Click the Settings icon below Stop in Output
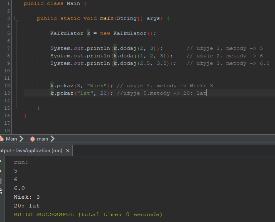The width and height of the screenshot is (275, 222). (x=1, y=190)
